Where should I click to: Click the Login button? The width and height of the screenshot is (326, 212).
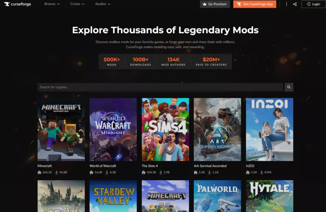click(313, 4)
